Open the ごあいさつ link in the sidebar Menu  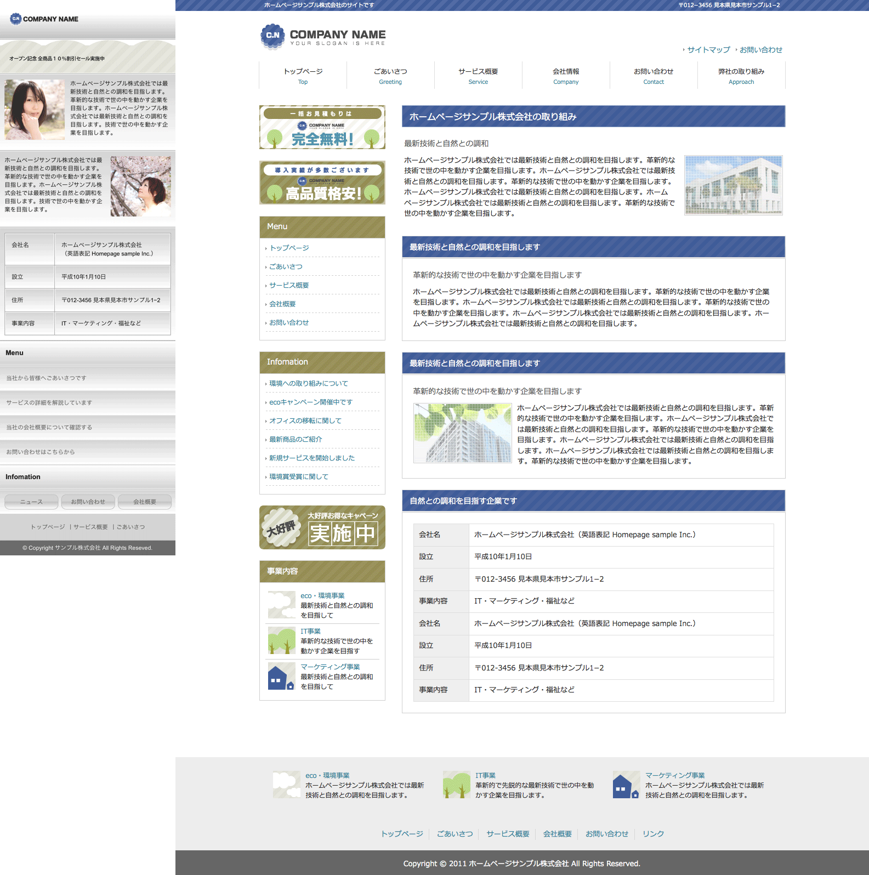click(x=286, y=266)
